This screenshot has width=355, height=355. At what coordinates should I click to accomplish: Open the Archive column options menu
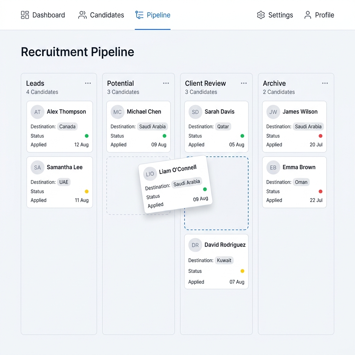point(325,83)
